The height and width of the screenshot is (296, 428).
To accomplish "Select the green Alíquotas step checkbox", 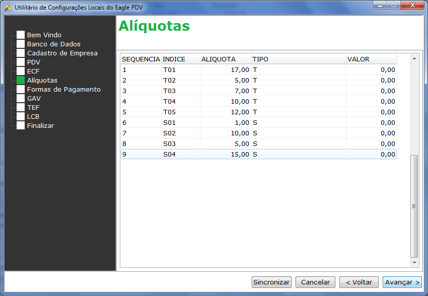I will (x=21, y=80).
